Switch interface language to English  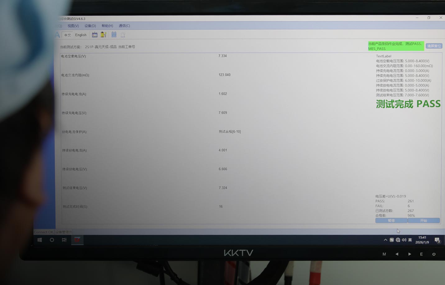[81, 35]
